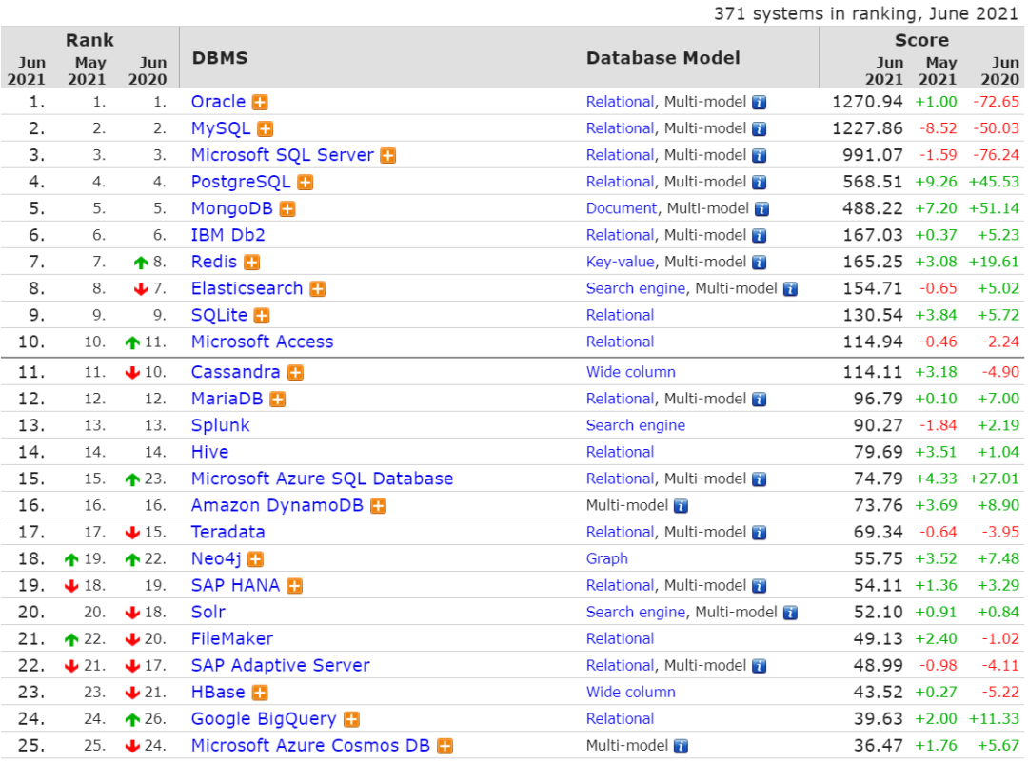The image size is (1028, 762).
Task: Open the Microsoft Access link
Action: coord(263,342)
